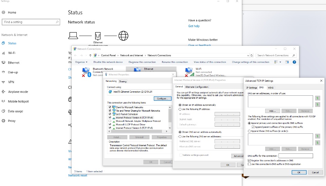Enable Use this connection's DNS suffix in registration

coord(249,164)
